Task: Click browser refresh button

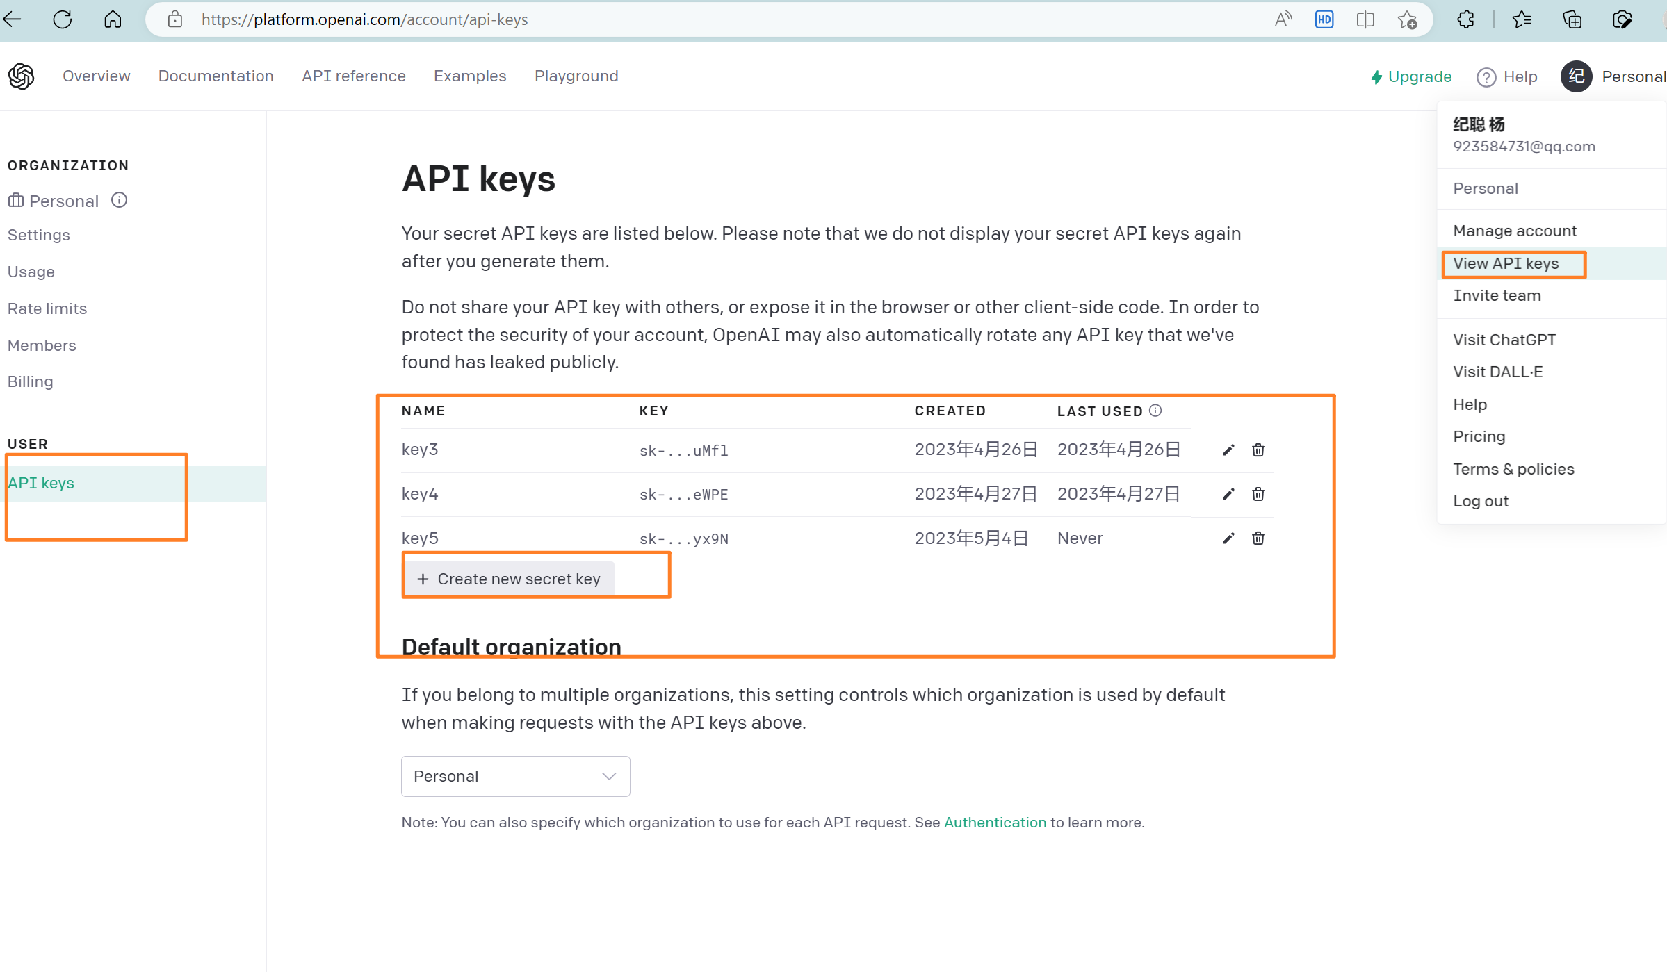Action: tap(63, 19)
